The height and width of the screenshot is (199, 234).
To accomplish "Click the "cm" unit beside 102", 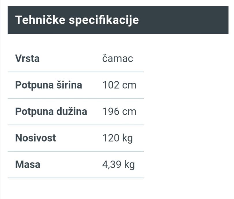I will coord(129,85).
